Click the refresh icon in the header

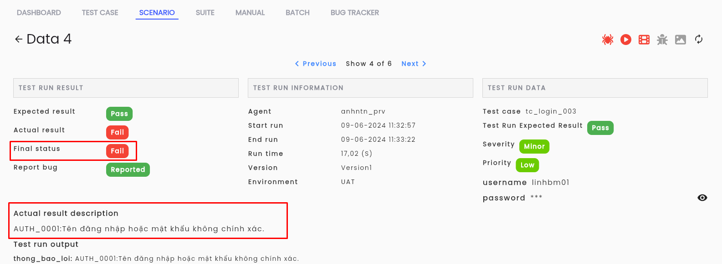[x=699, y=40]
